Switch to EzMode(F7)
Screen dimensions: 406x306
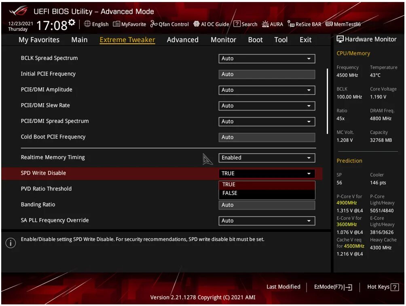(333, 287)
